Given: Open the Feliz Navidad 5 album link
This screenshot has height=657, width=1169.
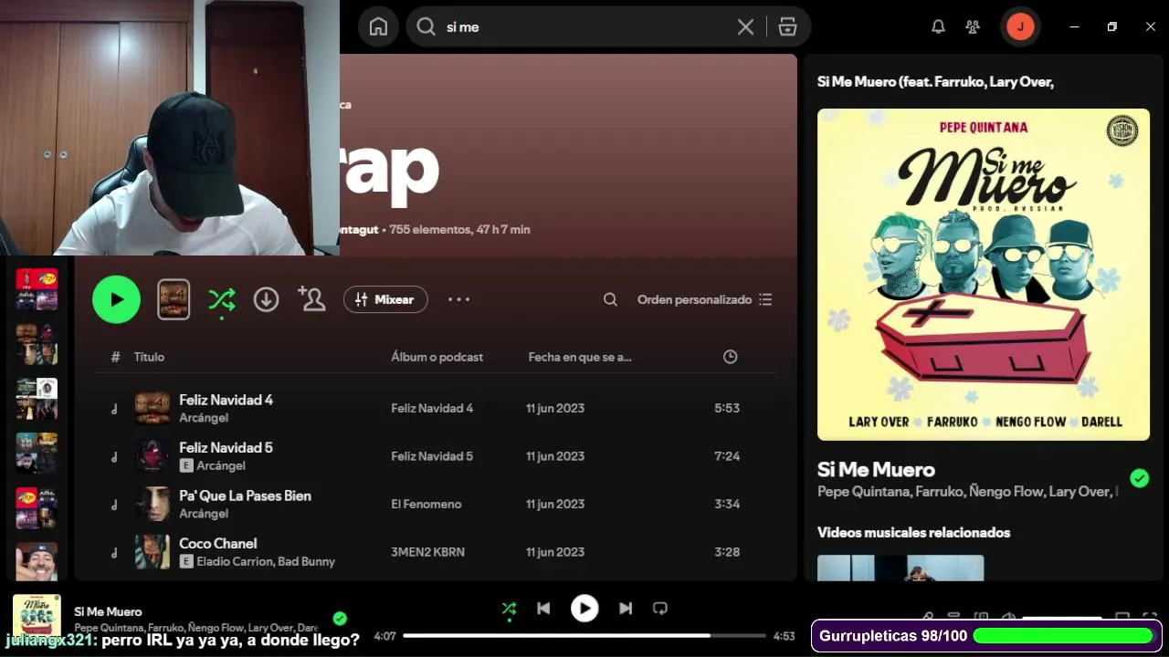Looking at the screenshot, I should (x=432, y=456).
